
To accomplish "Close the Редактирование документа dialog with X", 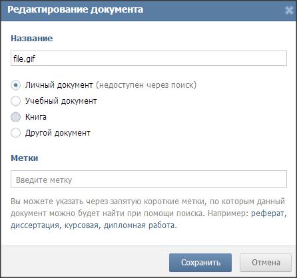I will pos(289,11).
